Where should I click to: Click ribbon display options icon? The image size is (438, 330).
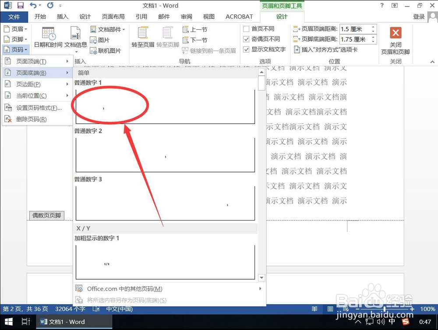(395, 5)
